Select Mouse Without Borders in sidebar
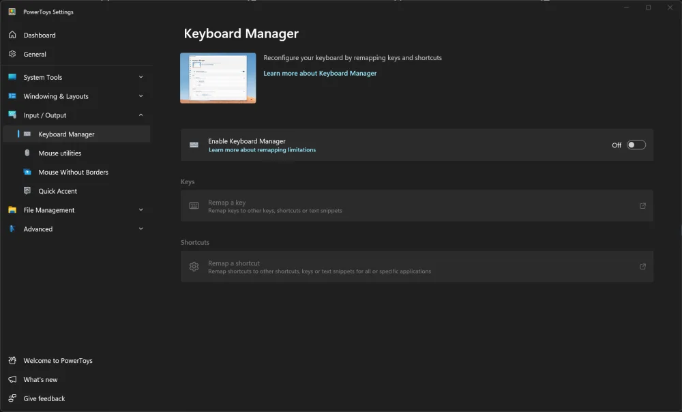The width and height of the screenshot is (682, 412). pyautogui.click(x=76, y=172)
